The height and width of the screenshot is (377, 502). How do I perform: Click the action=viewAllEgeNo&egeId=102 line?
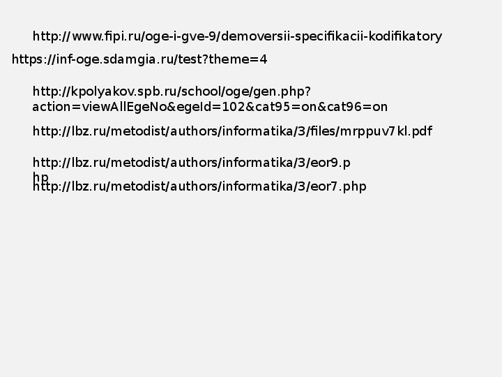coord(210,107)
